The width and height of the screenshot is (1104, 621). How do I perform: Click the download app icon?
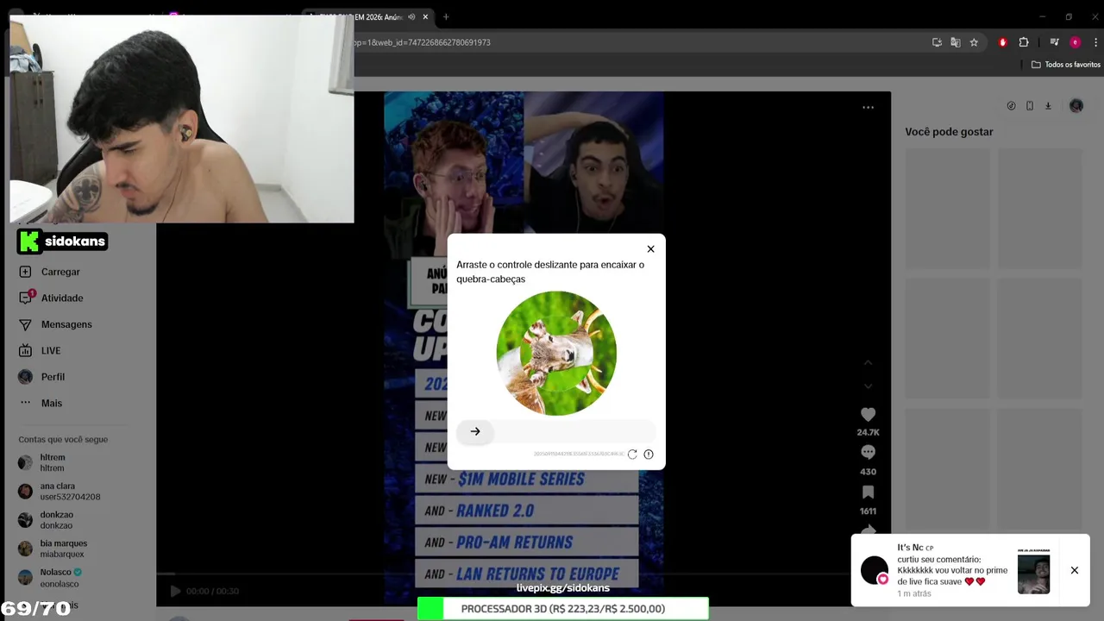click(1048, 106)
